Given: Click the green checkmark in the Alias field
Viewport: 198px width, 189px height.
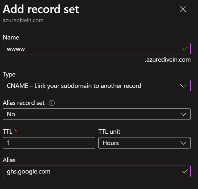Looking at the screenshot, I should [185, 172].
